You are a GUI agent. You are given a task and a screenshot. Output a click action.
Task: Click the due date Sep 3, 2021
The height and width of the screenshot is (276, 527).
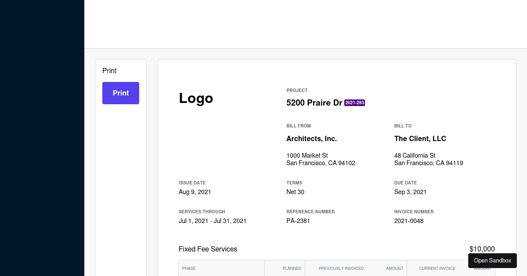[x=410, y=192]
